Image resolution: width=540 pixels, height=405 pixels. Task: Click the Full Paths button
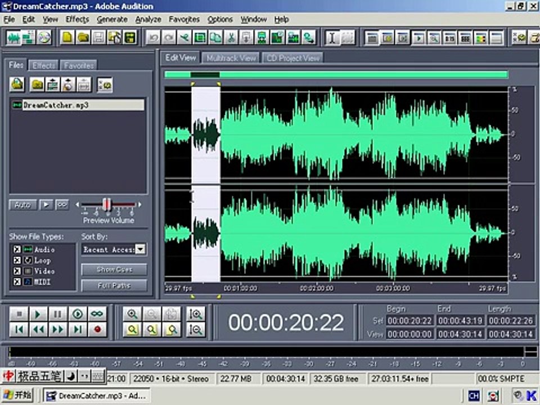pos(114,286)
